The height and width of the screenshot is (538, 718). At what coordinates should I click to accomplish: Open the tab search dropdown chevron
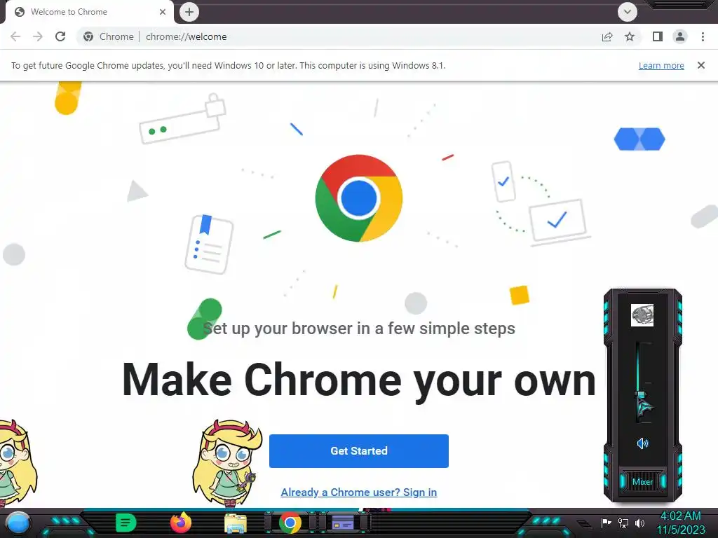pyautogui.click(x=628, y=12)
